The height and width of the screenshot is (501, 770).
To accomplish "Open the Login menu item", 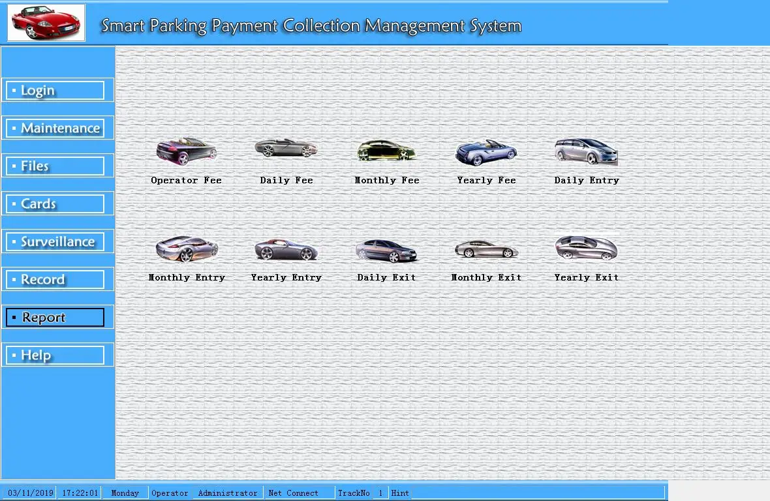I will click(x=55, y=90).
